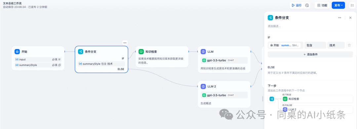
Task: Close the 条件分支 settings panel
Action: pyautogui.click(x=350, y=18)
